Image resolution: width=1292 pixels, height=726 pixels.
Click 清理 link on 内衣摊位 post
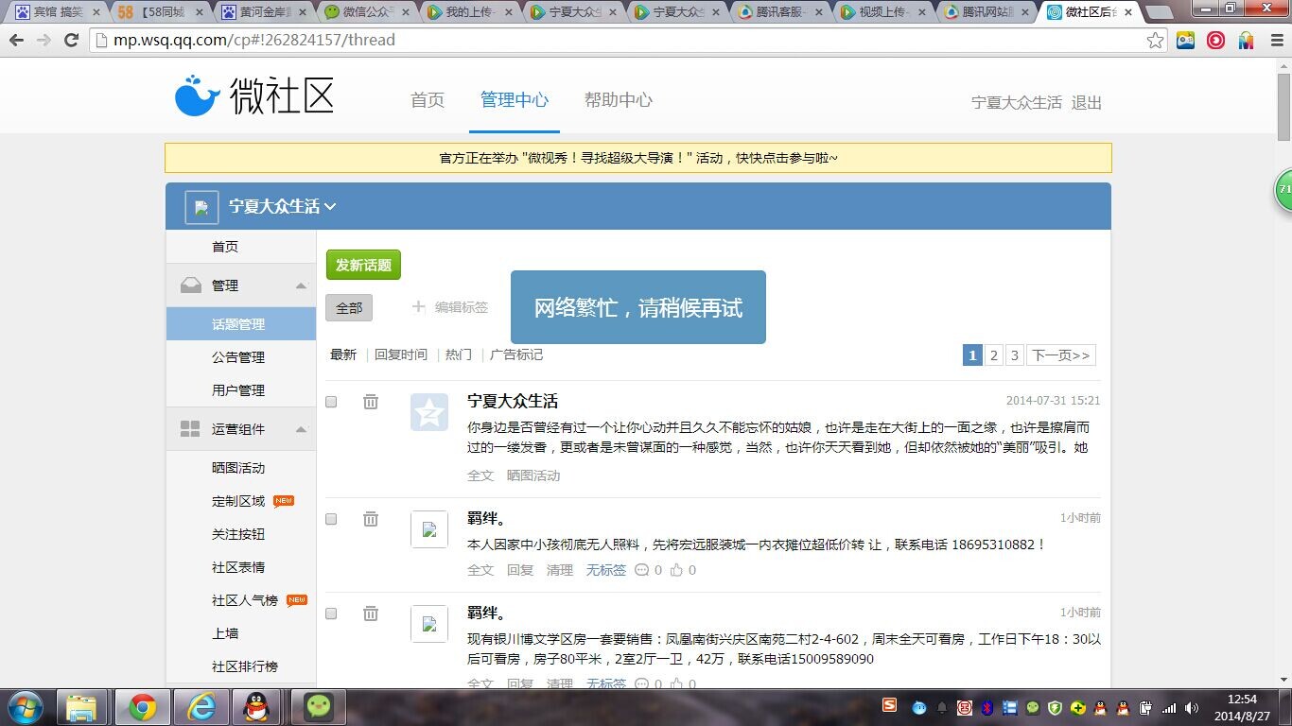(560, 570)
